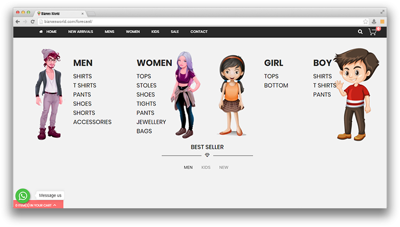Go to the Contact menu item

pos(199,32)
